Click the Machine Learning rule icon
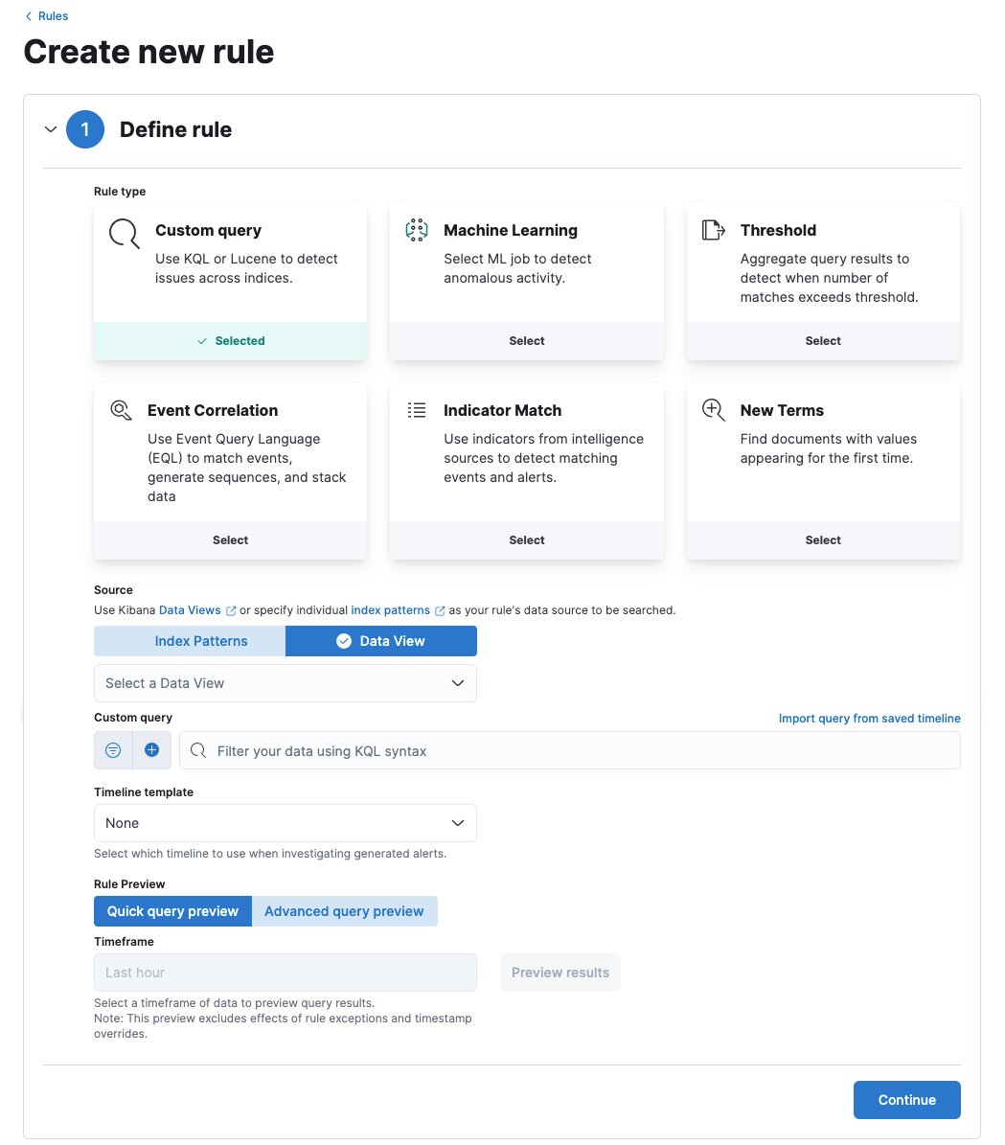 [416, 230]
